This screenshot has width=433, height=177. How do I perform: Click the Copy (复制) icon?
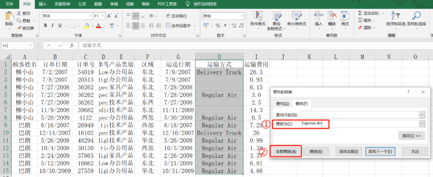(x=19, y=21)
